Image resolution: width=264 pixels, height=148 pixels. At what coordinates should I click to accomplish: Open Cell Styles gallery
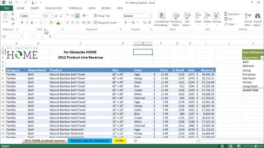point(187,20)
